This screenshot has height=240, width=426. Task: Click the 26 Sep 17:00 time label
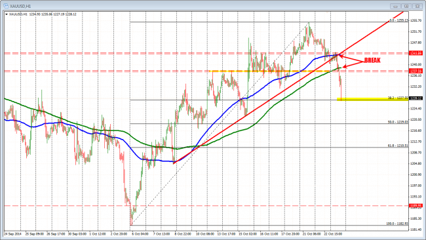click(x=56, y=233)
